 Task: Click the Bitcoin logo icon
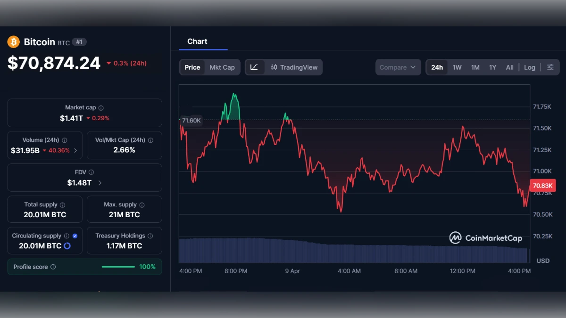tap(13, 41)
